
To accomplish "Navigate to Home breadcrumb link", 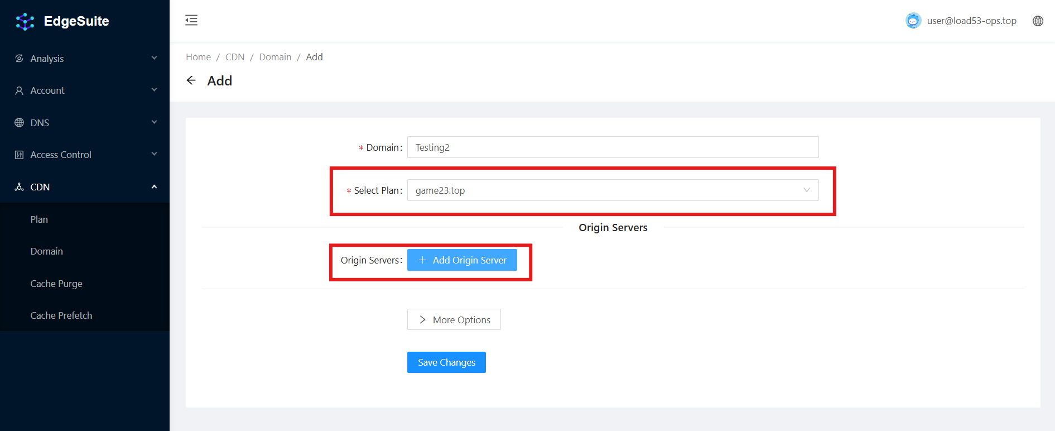I will 198,57.
